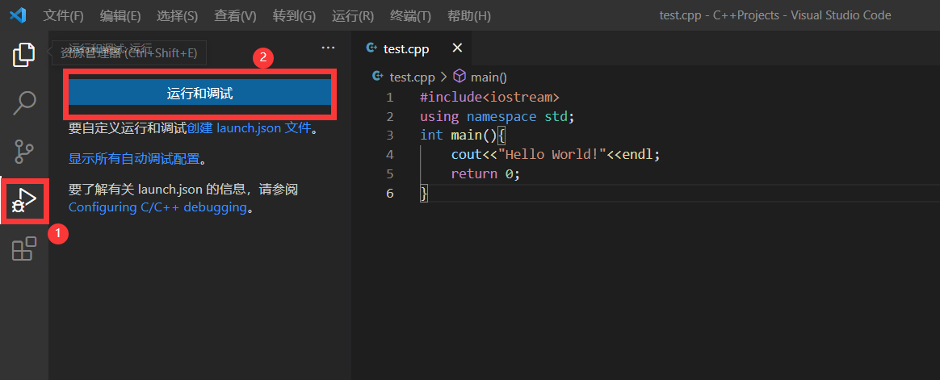Open the 帮助(H) menu

coord(469,15)
